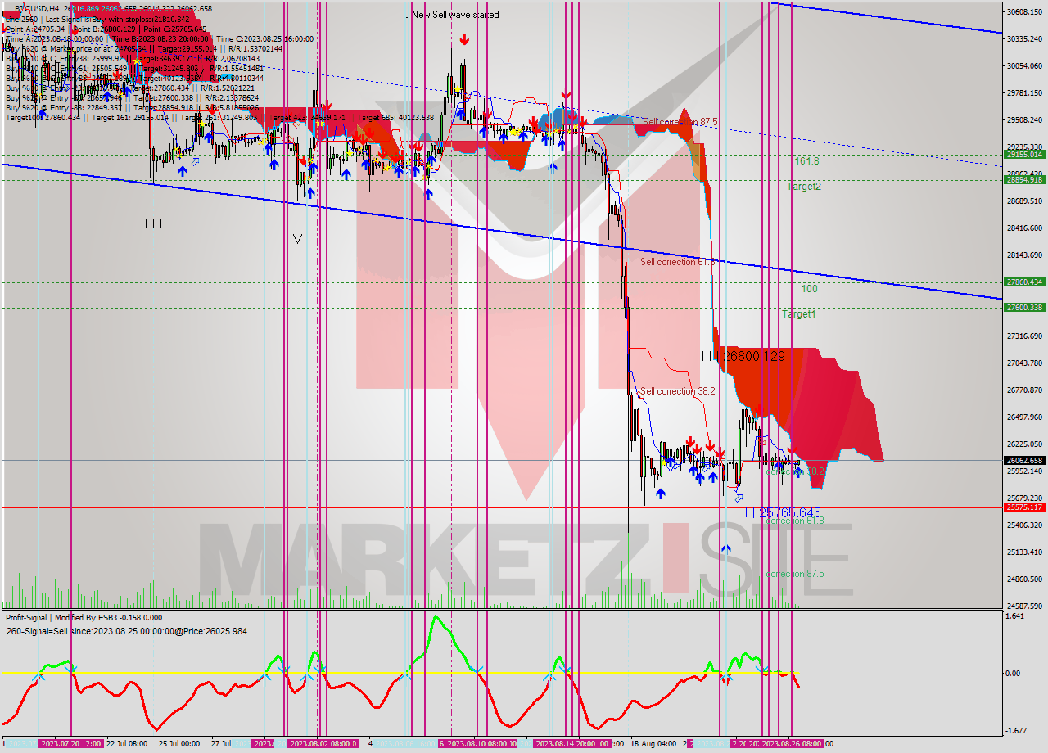Select the '25765.645' point label
The height and width of the screenshot is (753, 1048).
[790, 512]
